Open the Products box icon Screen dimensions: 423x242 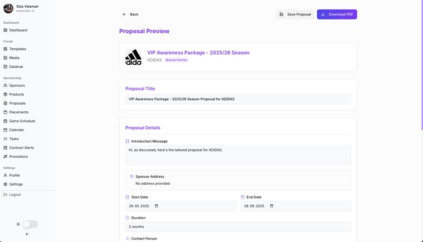5,95
